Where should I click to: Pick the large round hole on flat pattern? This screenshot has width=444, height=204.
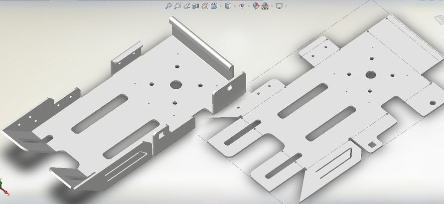[371, 75]
